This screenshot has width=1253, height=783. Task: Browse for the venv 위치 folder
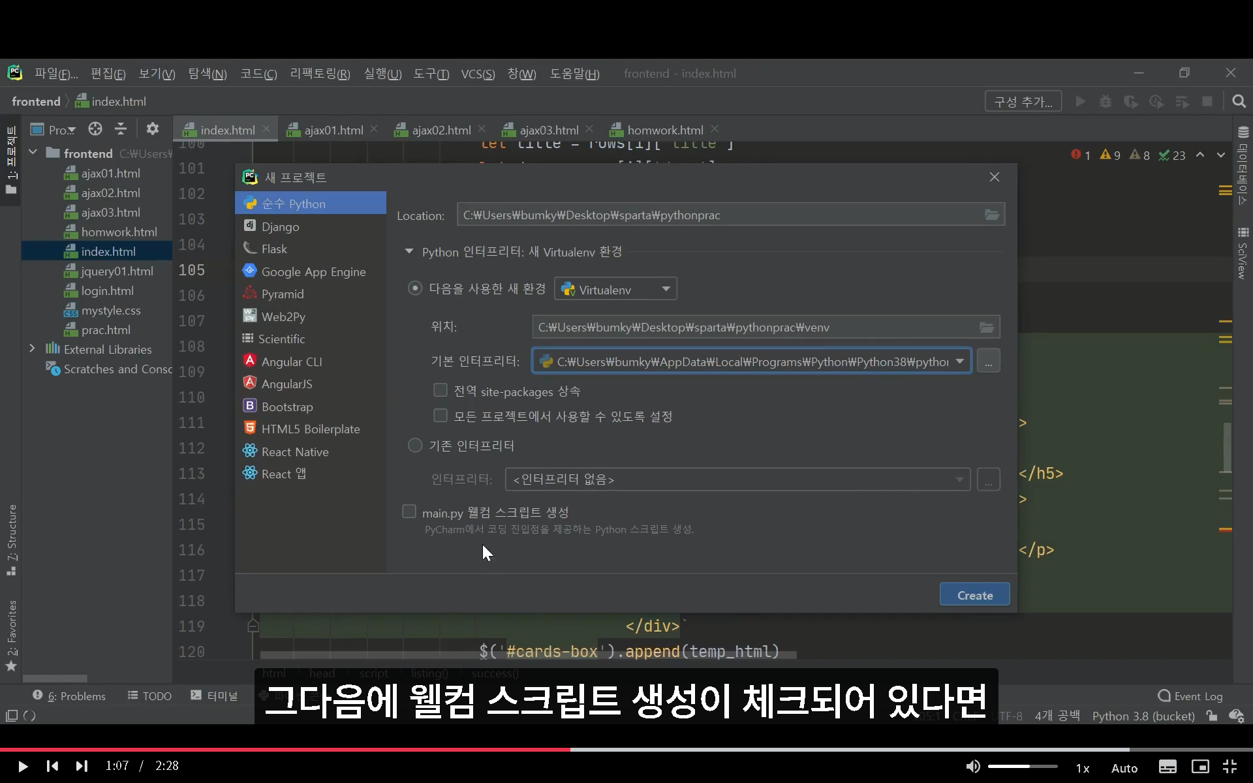[x=986, y=327]
